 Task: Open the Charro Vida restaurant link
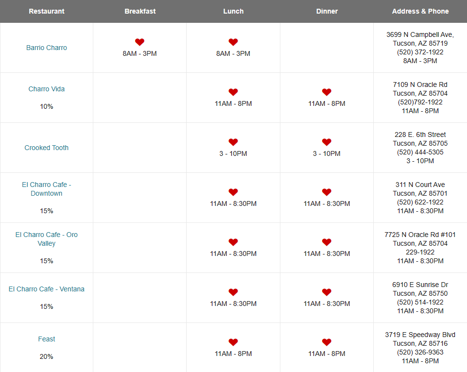click(x=47, y=89)
